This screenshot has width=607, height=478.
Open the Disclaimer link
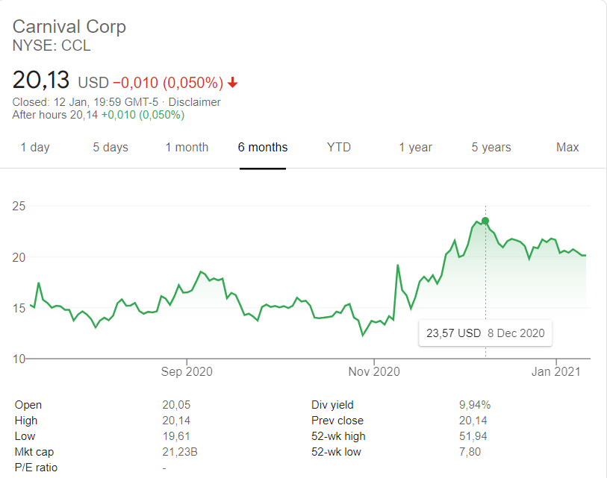(194, 102)
